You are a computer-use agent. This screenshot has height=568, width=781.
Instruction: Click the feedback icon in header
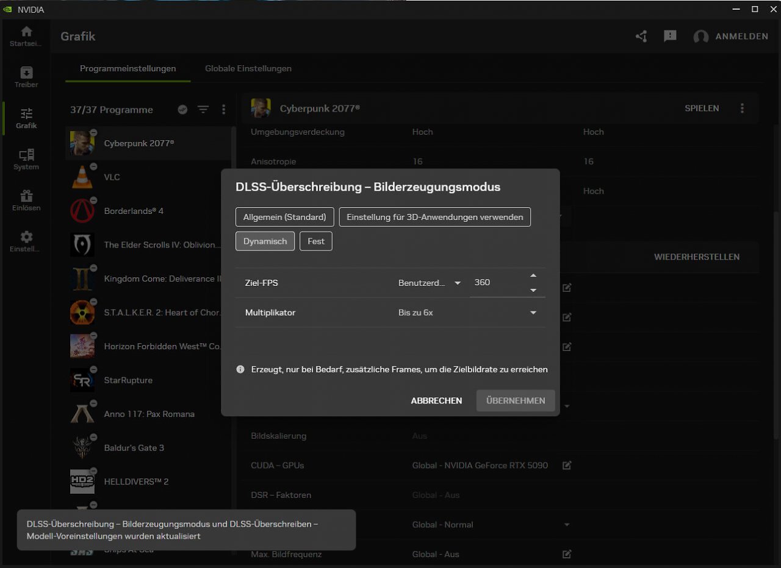point(670,37)
